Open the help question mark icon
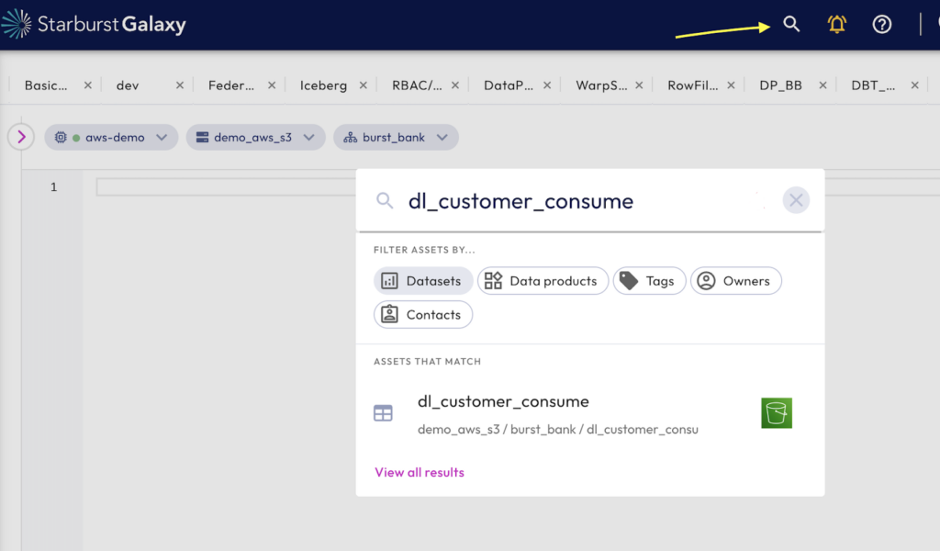Image resolution: width=940 pixels, height=551 pixels. (x=881, y=25)
